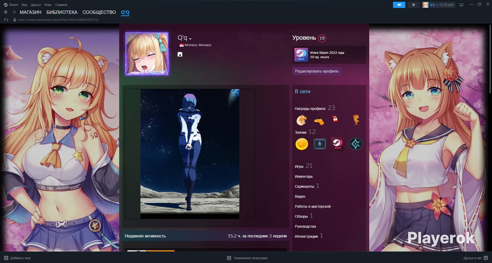This screenshot has width=492, height=263.
Task: Open the teal diamond badge
Action: (355, 144)
